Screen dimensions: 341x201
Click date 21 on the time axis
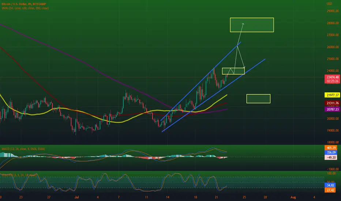pyautogui.click(x=216, y=197)
